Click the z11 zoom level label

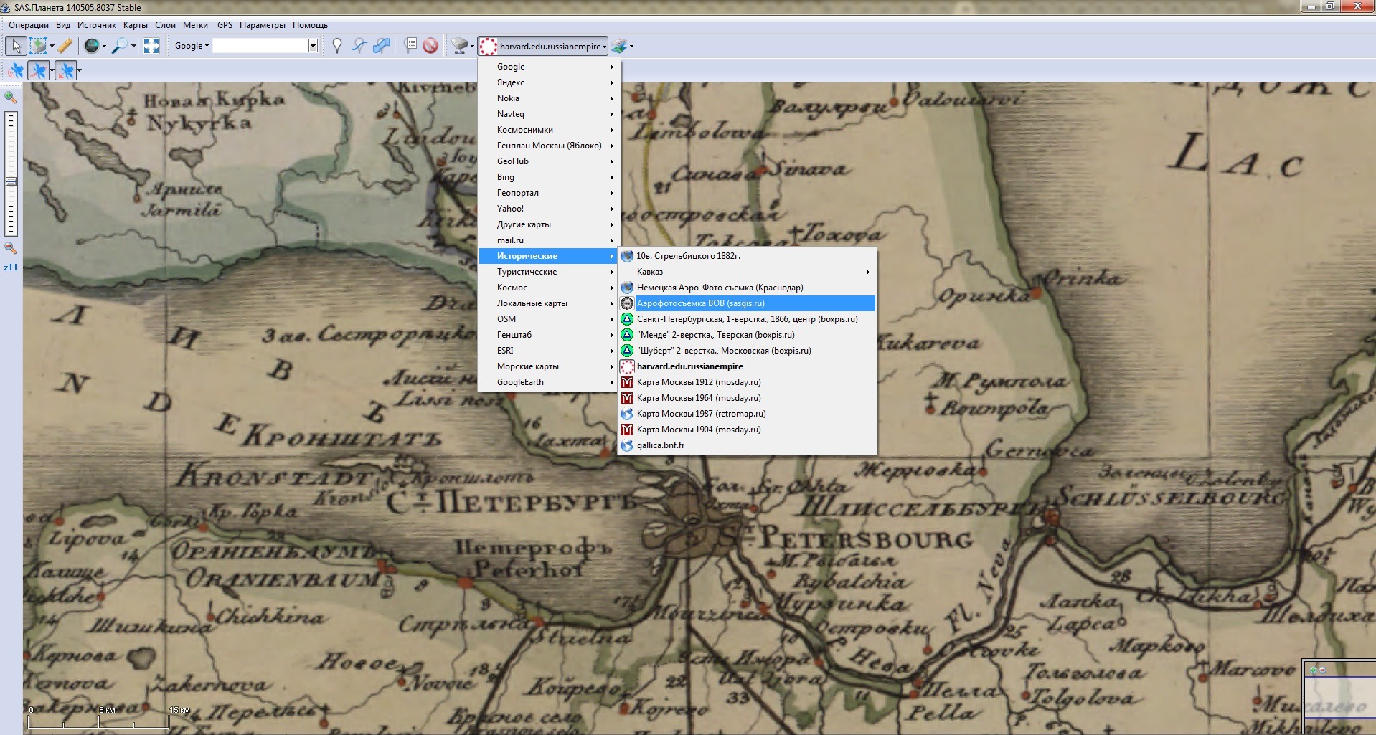pyautogui.click(x=11, y=267)
